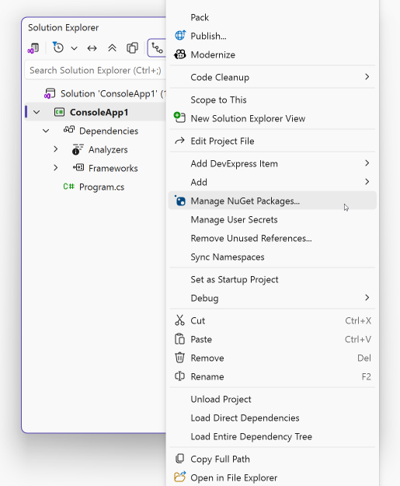Viewport: 400px width, 486px height.
Task: Click the C# file icon of Program.cs
Action: point(68,187)
